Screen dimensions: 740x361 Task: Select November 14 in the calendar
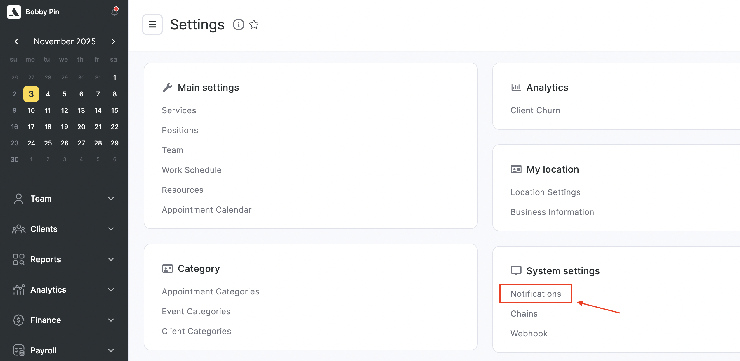[98, 110]
